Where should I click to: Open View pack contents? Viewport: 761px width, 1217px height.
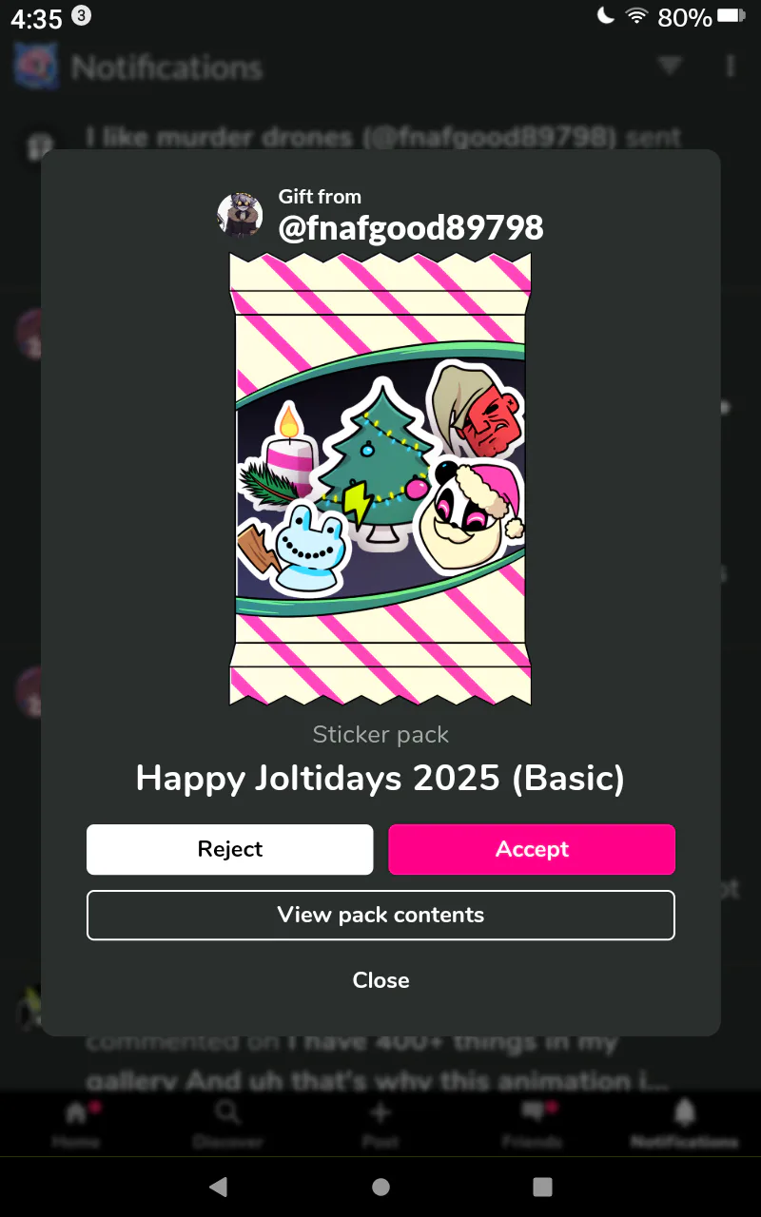tap(380, 915)
